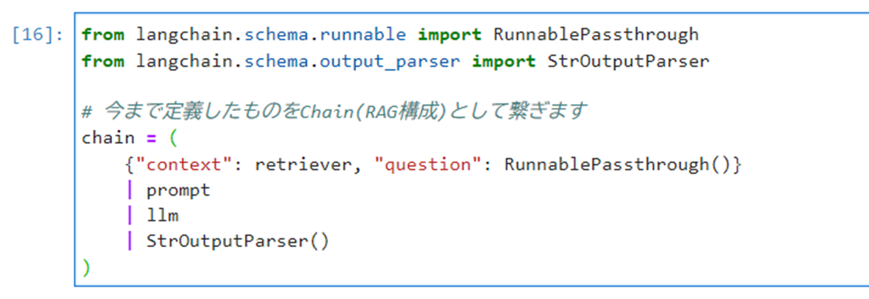Click the cell execution count [16] label
Viewport: 869px width, 299px height.
point(37,35)
